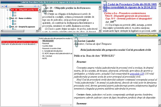Viewport: 161px width, 107px height.
Task: Select Titlu document in the outline
Action: 48,41
